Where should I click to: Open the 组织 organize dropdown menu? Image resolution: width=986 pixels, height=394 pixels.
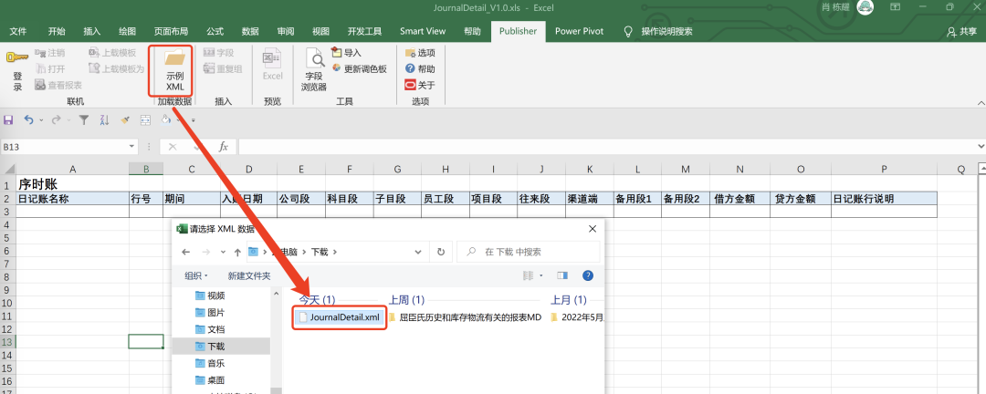(196, 275)
